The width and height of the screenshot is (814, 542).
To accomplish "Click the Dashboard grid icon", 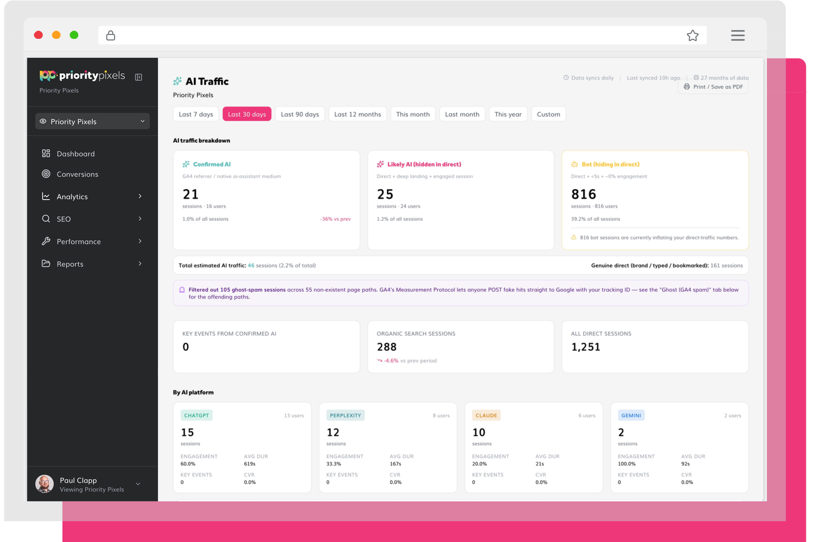I will pos(46,154).
